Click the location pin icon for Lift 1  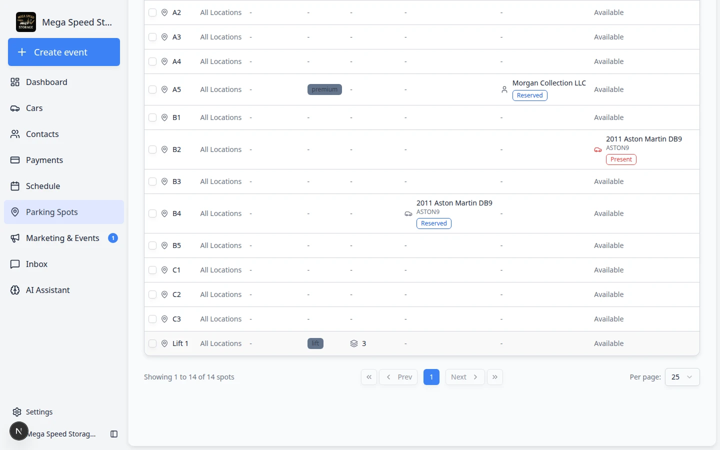pyautogui.click(x=164, y=343)
